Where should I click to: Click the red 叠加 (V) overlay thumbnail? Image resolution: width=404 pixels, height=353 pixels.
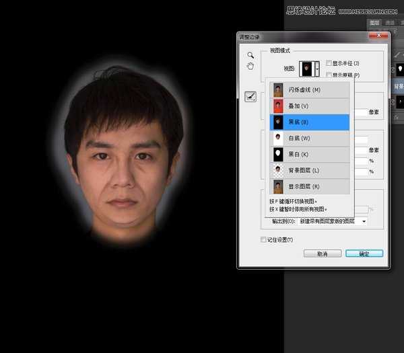point(278,106)
